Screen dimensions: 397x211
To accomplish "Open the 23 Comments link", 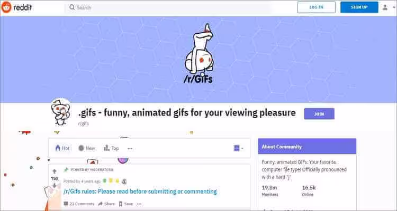I will click(x=79, y=204).
